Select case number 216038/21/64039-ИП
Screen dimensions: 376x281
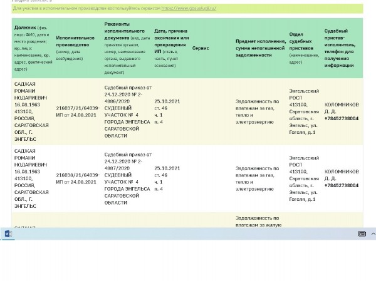click(77, 178)
